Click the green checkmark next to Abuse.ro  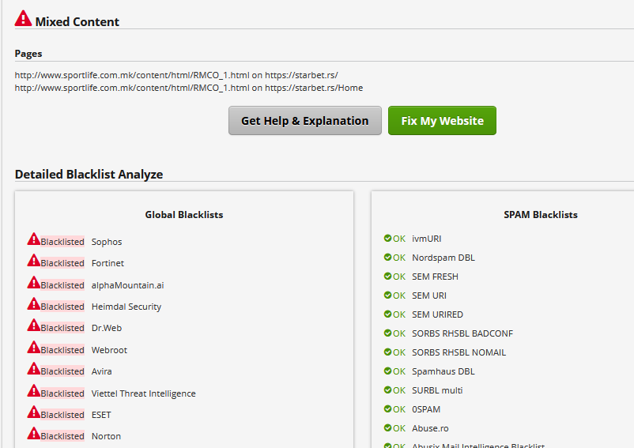pyautogui.click(x=387, y=427)
